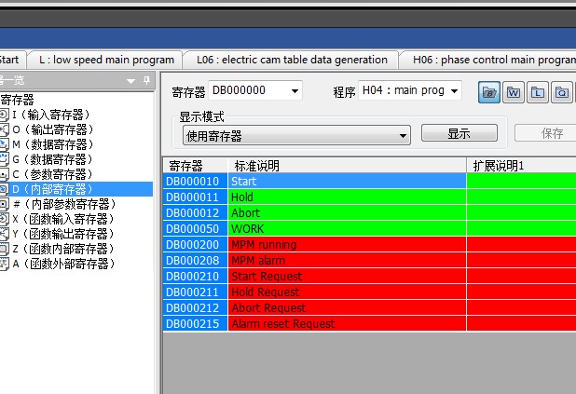Click the 标准说明 column header
The width and height of the screenshot is (576, 394).
coord(345,166)
